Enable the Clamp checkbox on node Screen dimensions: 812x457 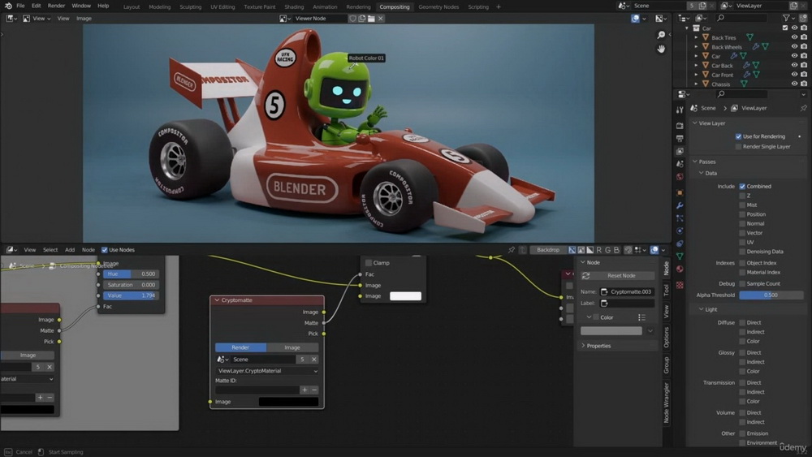[x=369, y=263]
